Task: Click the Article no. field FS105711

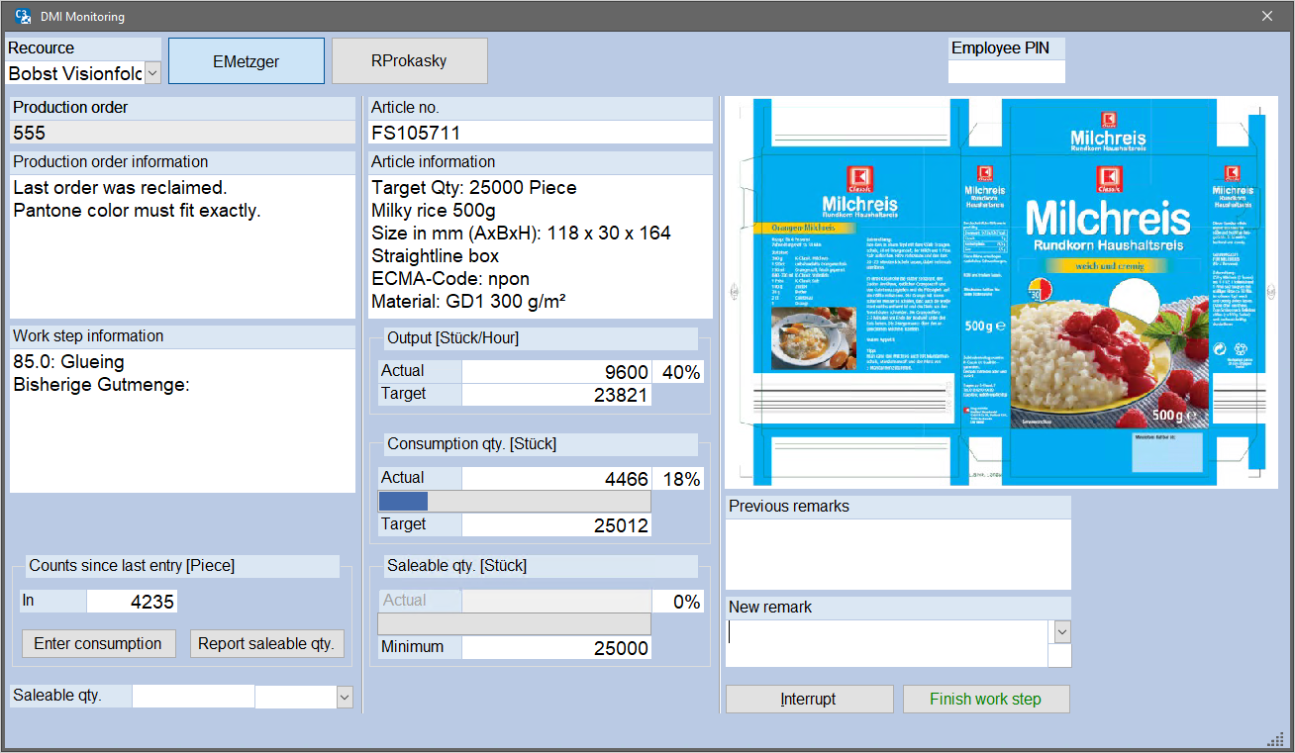Action: [541, 133]
